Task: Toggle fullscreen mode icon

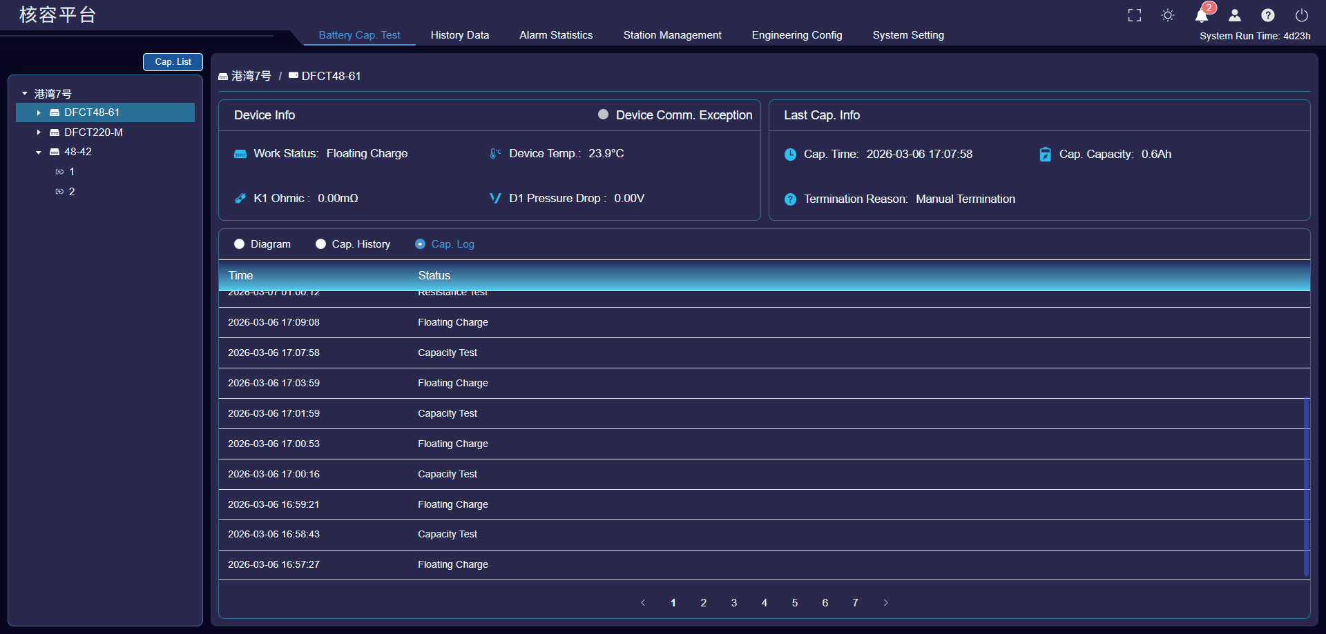Action: point(1135,15)
